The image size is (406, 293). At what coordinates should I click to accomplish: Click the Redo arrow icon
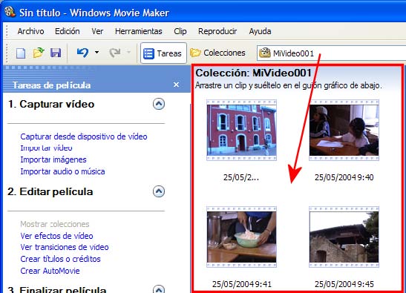click(x=115, y=53)
